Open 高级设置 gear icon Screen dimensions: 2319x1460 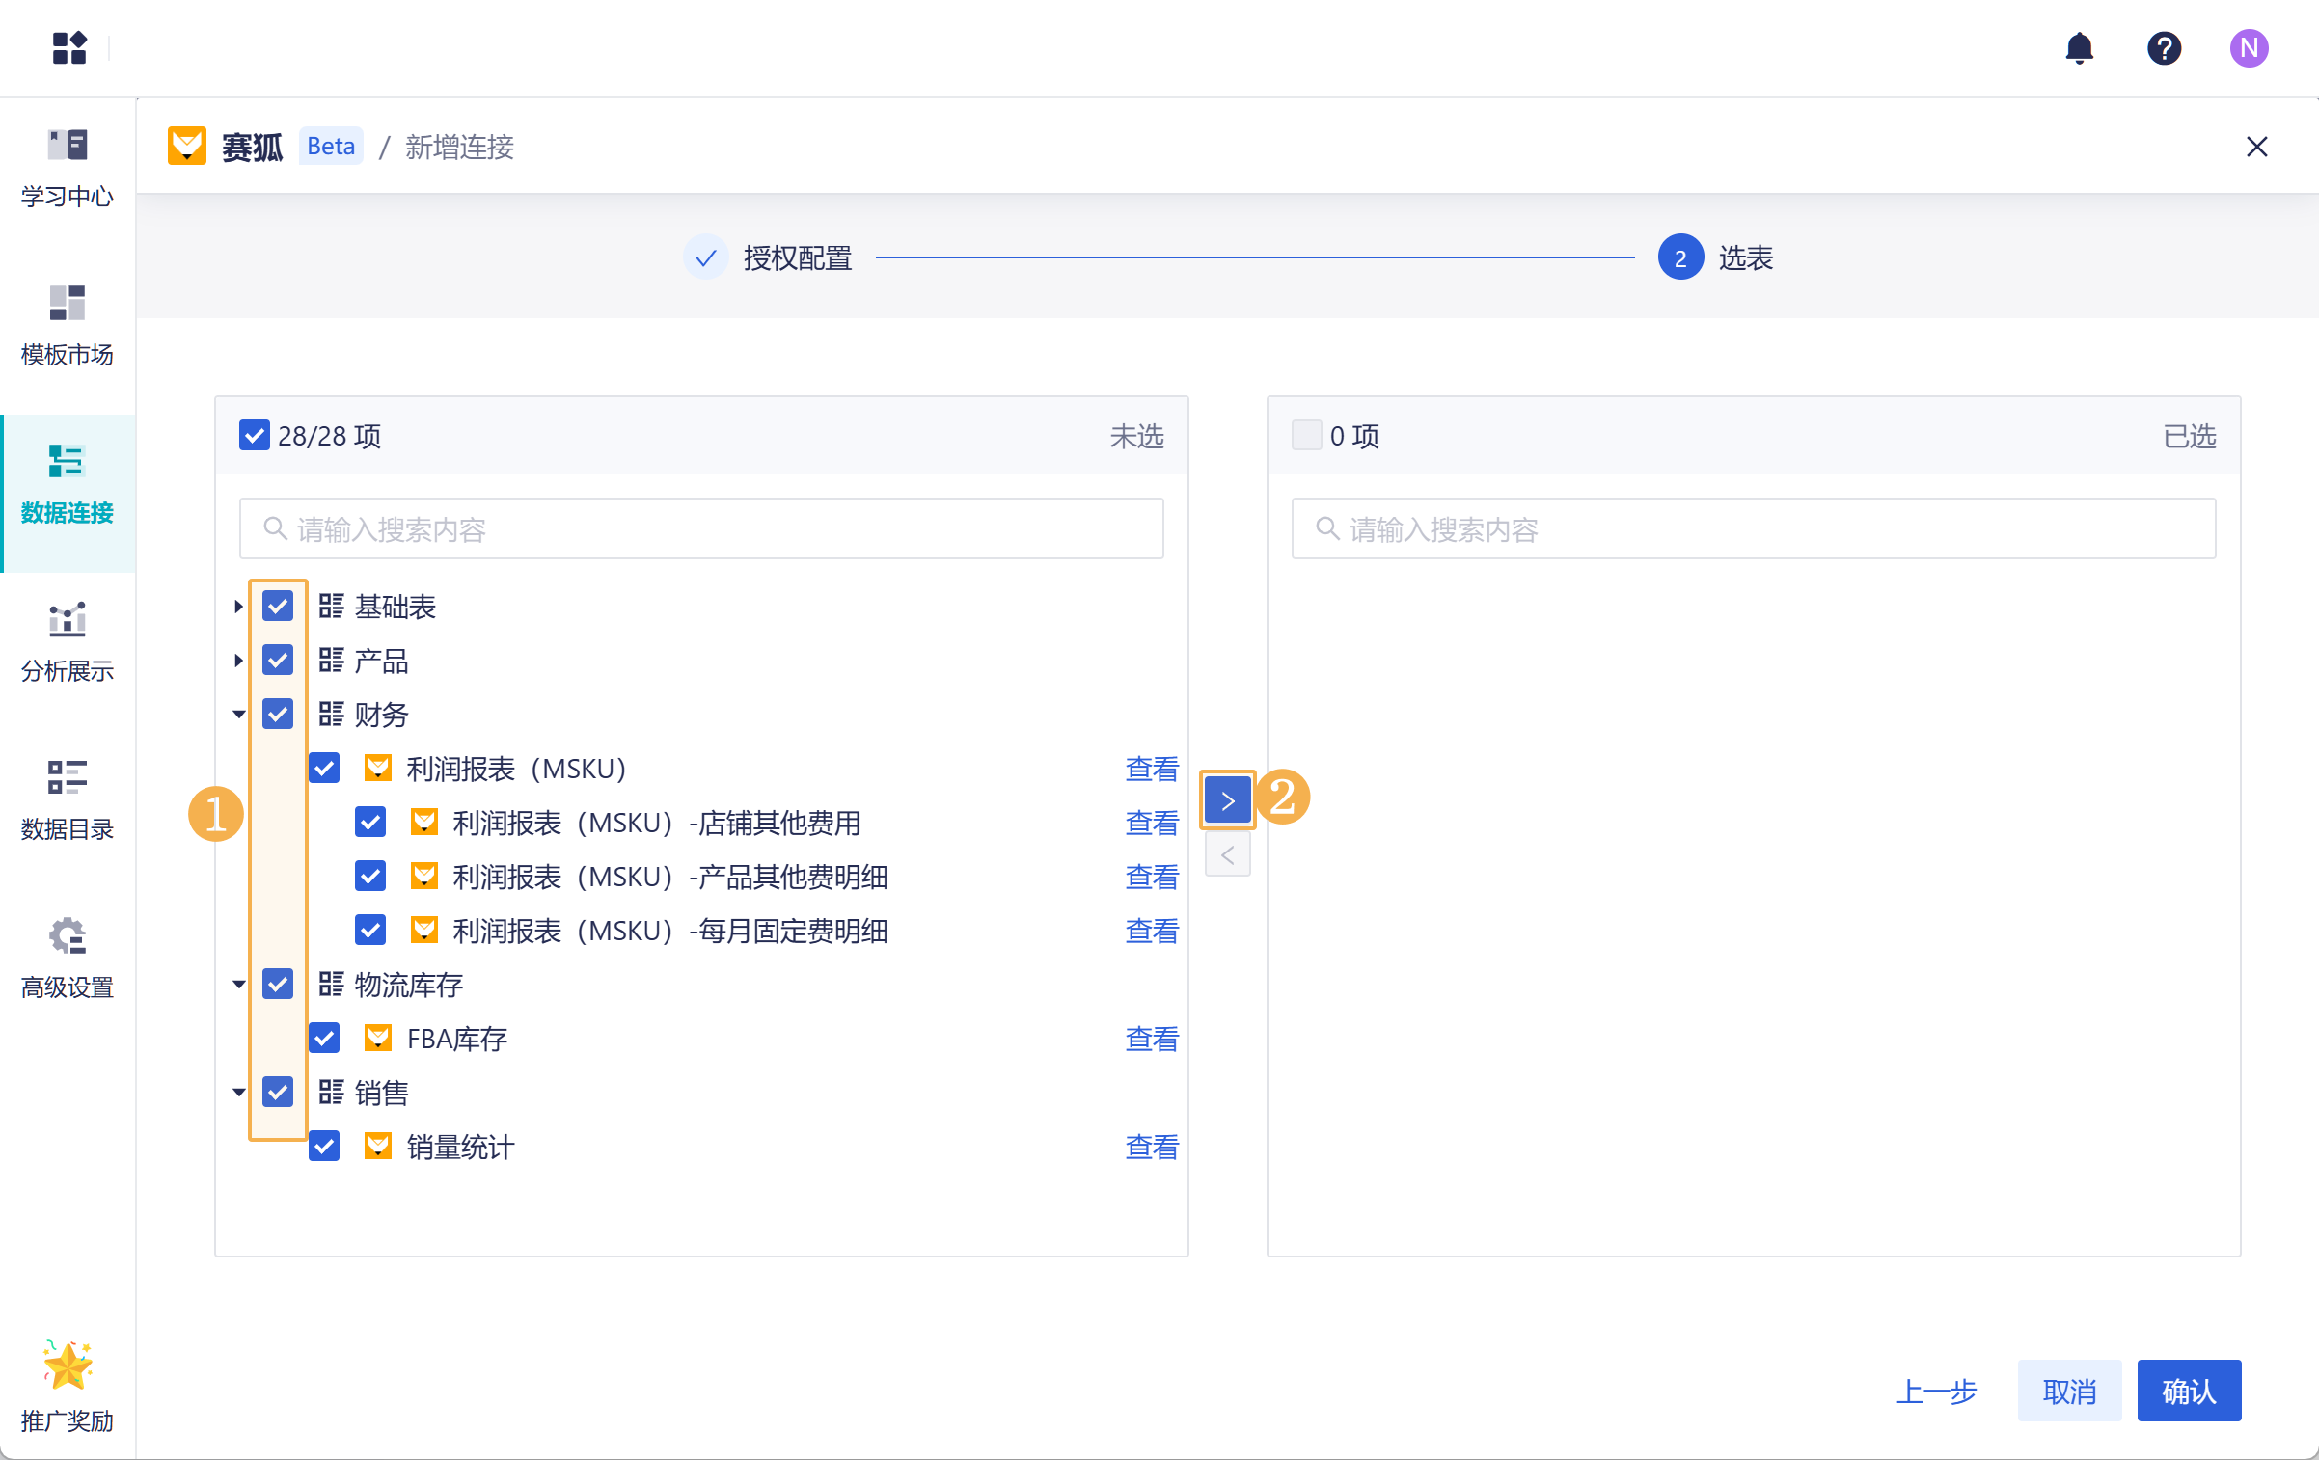point(67,935)
